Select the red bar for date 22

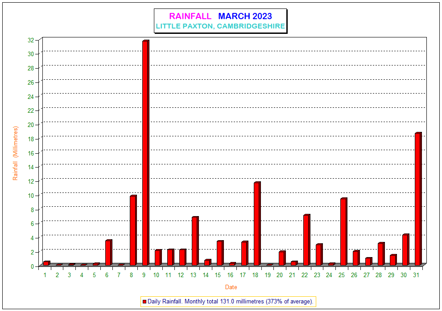tap(307, 240)
